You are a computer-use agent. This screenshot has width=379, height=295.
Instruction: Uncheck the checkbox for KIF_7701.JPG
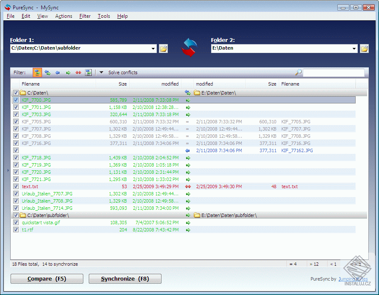[x=16, y=107]
